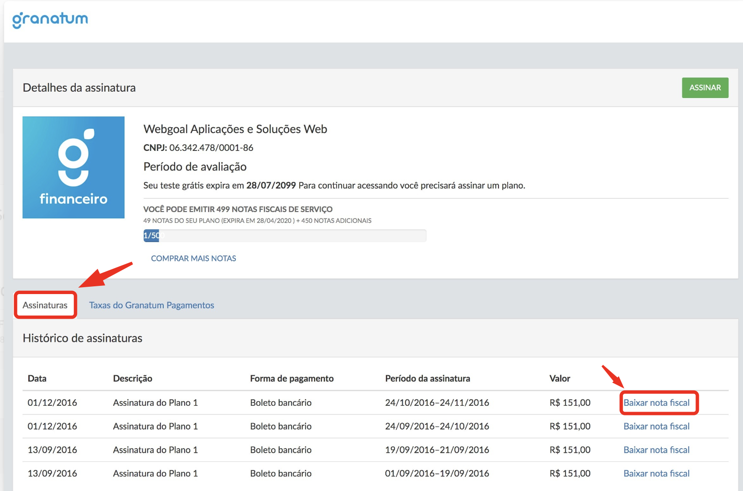Viewport: 743px width, 491px height.
Task: Click period cell 19/09/2016–21/09/2016
Action: point(437,450)
